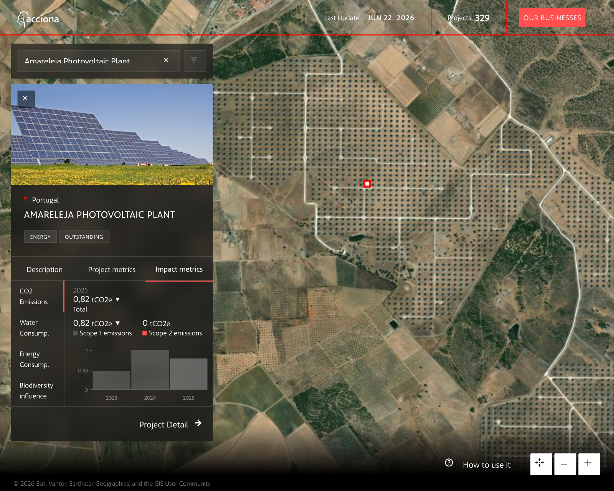Open the OUR BUSINESSES menu
This screenshot has height=491, width=614.
pos(552,18)
